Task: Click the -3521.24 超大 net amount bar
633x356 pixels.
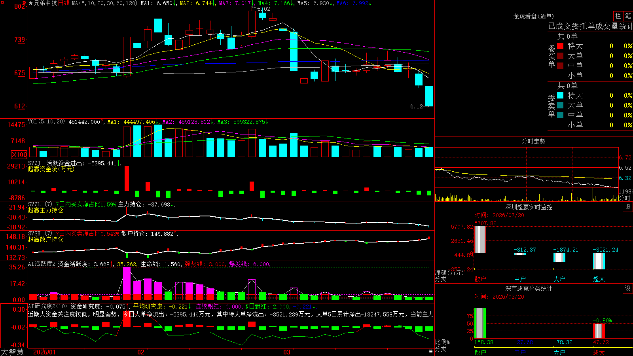Action: click(x=599, y=261)
